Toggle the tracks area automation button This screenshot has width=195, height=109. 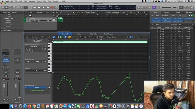54,12
